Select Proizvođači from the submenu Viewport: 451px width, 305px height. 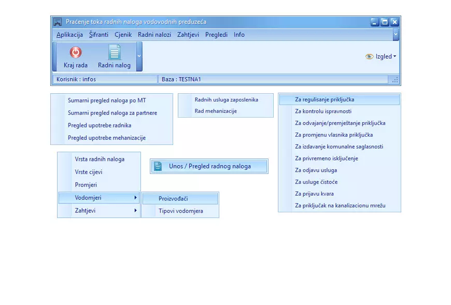point(173,198)
